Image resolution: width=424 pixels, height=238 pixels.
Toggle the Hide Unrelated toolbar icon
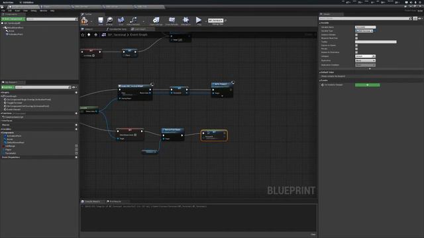tap(133, 20)
